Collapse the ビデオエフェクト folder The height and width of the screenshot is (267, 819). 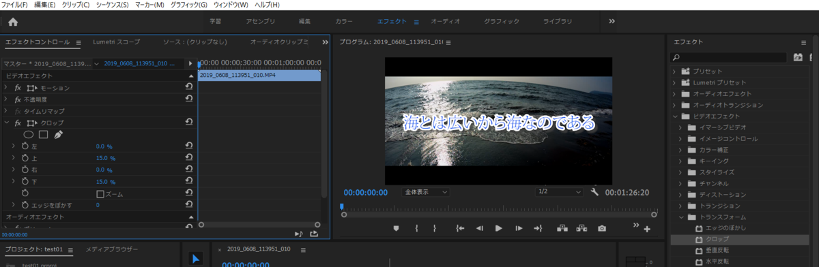(x=674, y=116)
